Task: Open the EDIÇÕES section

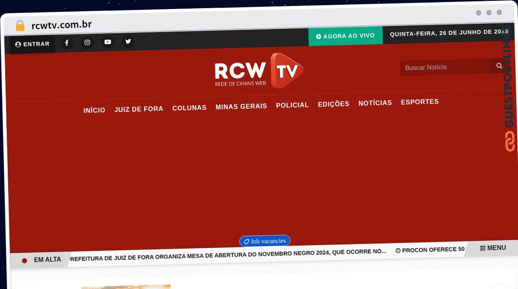Action: pos(333,104)
